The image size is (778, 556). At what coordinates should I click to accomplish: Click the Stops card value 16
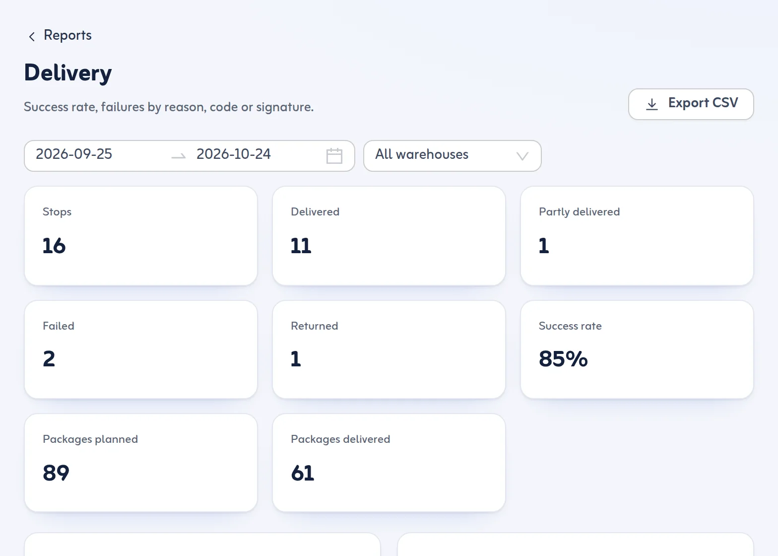point(54,246)
